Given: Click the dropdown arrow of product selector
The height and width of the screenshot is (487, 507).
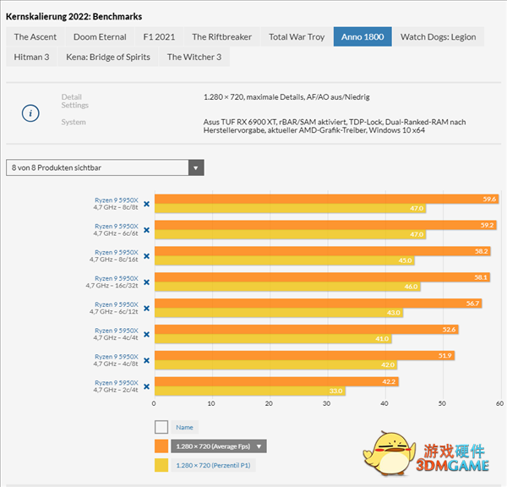Looking at the screenshot, I should click(196, 167).
